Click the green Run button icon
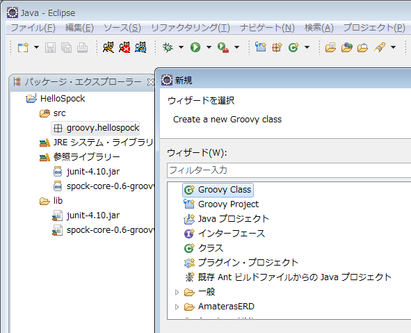The image size is (411, 333). pyautogui.click(x=195, y=47)
